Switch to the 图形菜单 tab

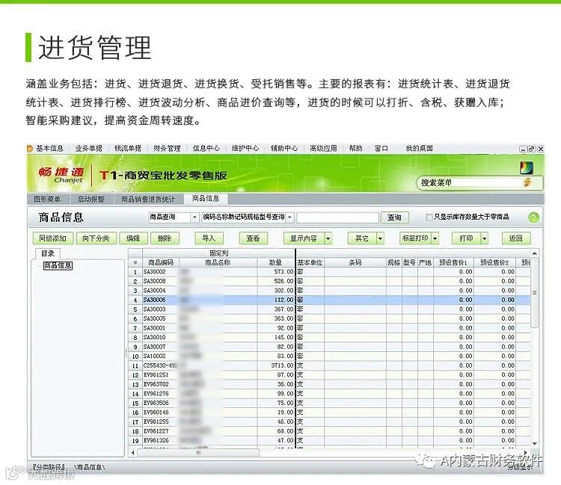pyautogui.click(x=47, y=200)
